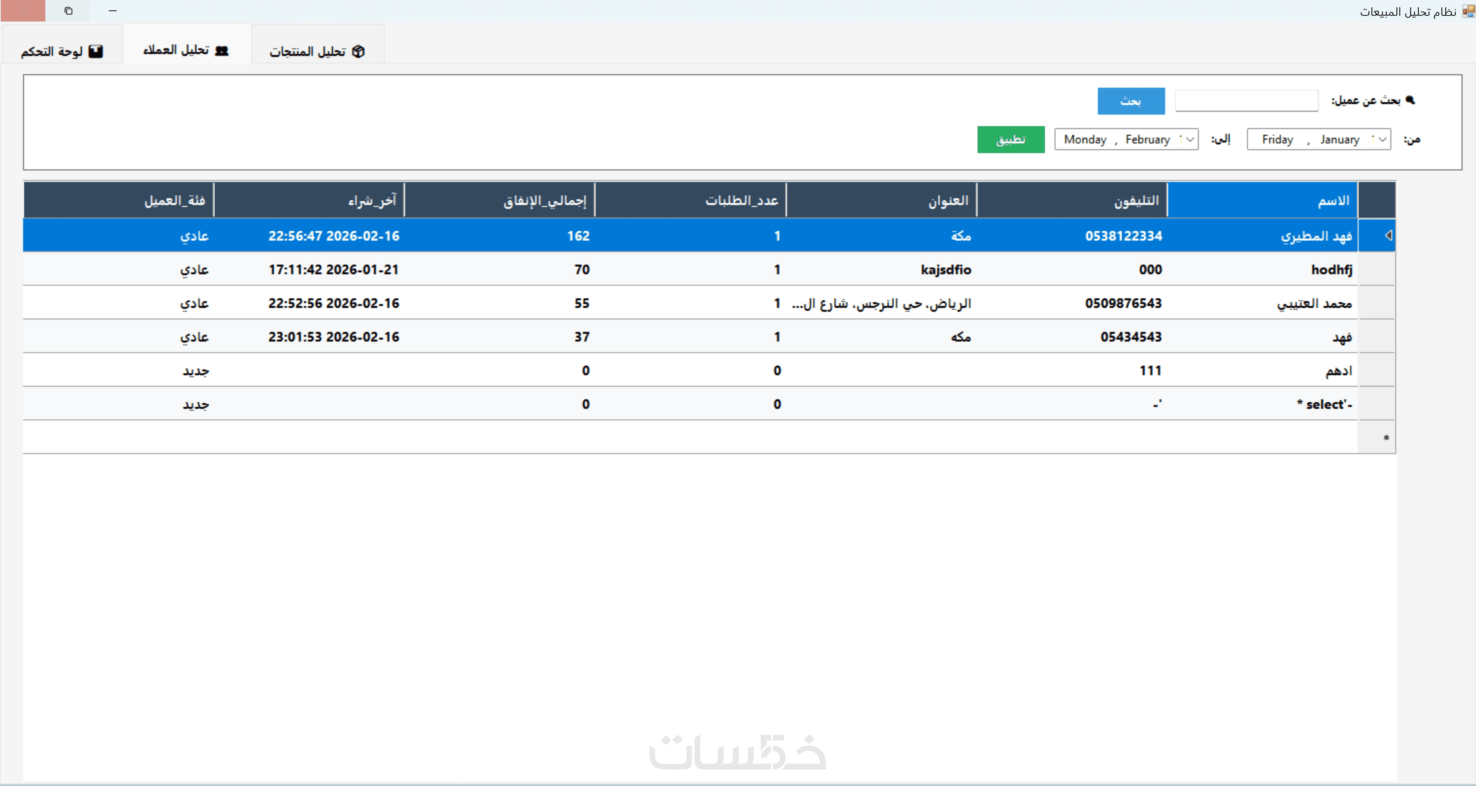1476x786 pixels.
Task: Click the restore window button
Action: pos(68,11)
